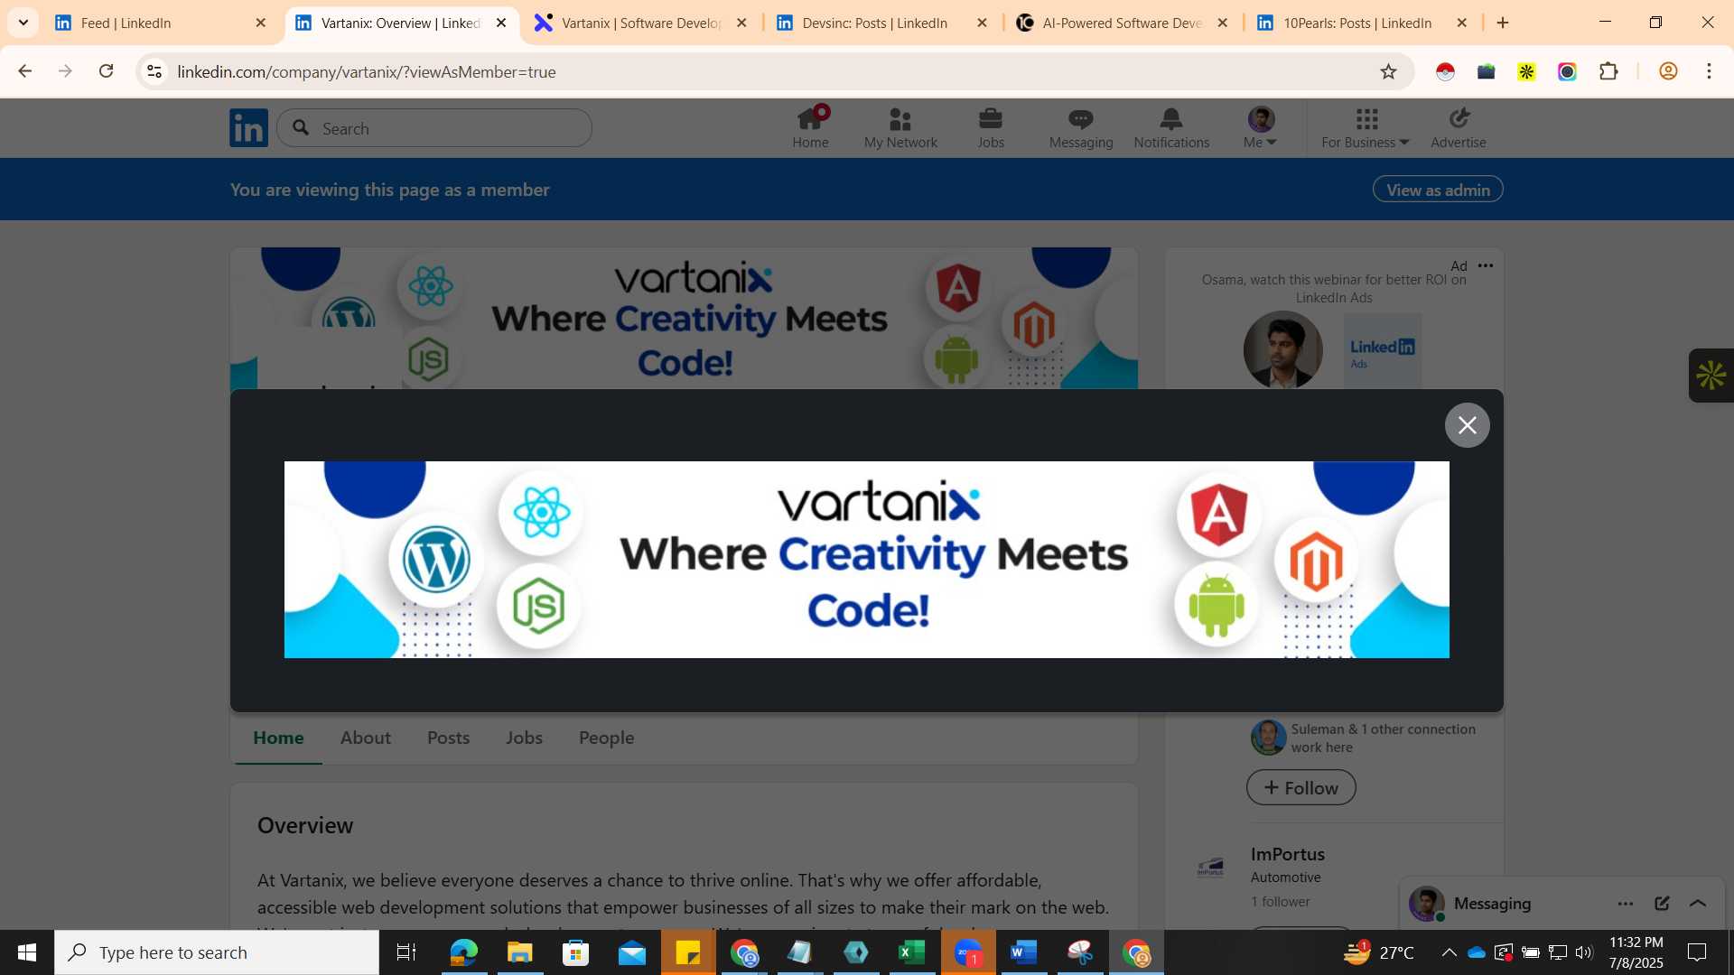Image resolution: width=1734 pixels, height=975 pixels.
Task: Open My Network nav icon
Action: 900,128
